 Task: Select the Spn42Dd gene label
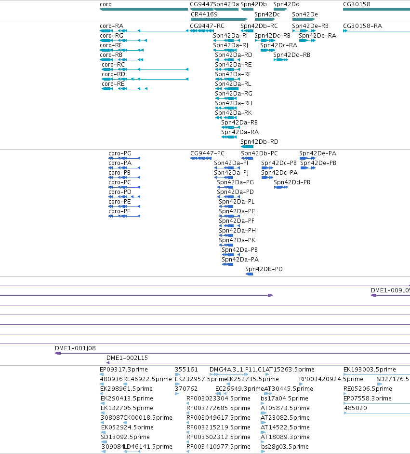pyautogui.click(x=287, y=4)
